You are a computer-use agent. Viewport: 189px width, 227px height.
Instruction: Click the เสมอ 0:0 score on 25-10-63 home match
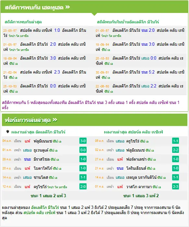(x=149, y=58)
